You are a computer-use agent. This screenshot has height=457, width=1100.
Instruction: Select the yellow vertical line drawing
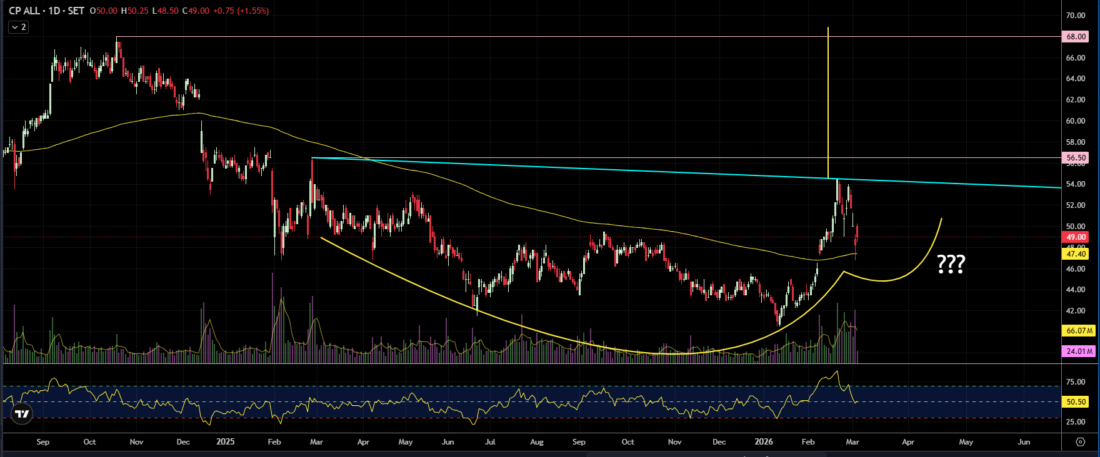point(828,103)
